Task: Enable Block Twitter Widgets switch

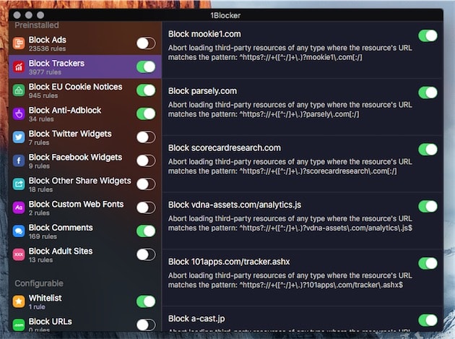Action: tap(146, 137)
